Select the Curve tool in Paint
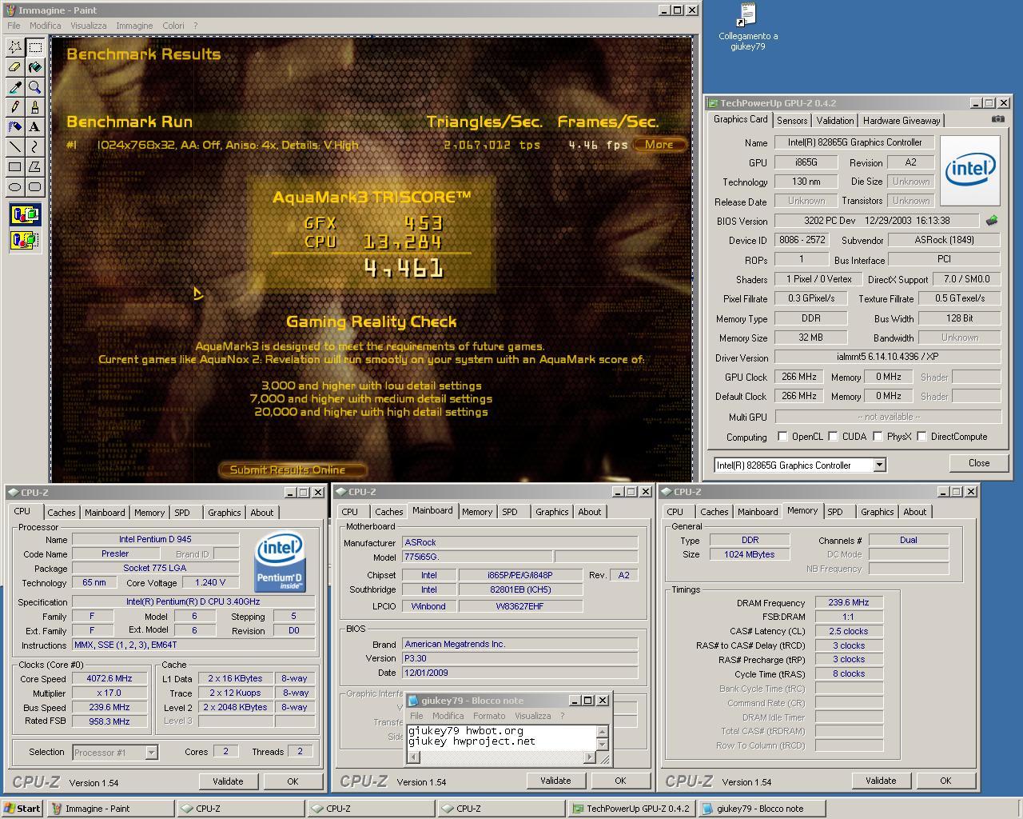Viewport: 1023px width, 819px height. click(x=35, y=147)
